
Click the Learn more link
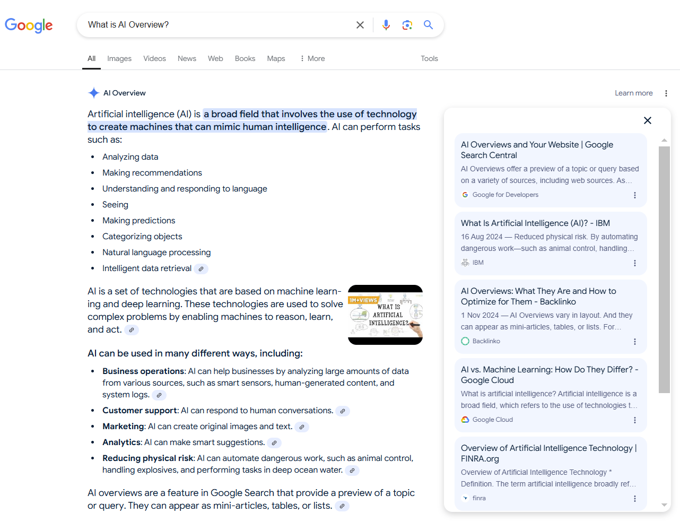click(x=634, y=93)
